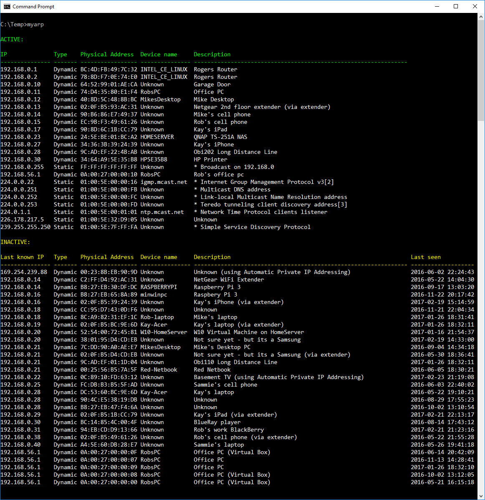485x500 pixels.
Task: Click the Mike Desktop description
Action: (214, 100)
